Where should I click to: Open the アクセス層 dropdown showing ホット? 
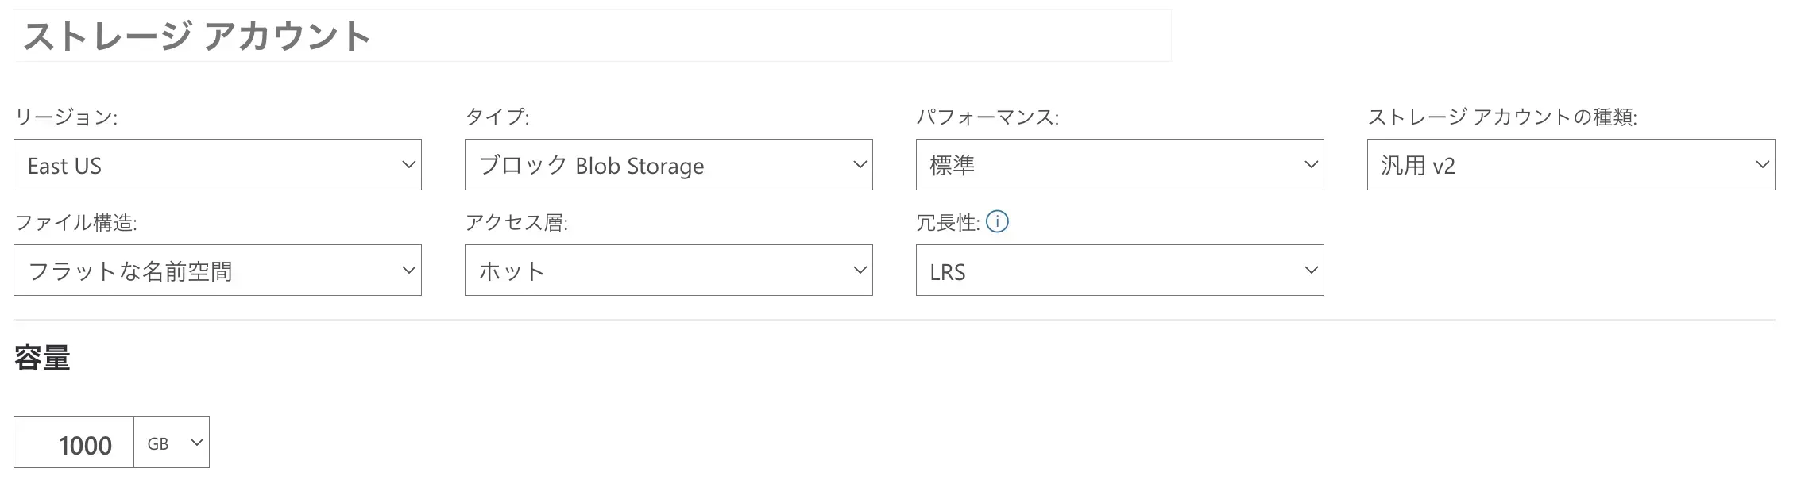coord(668,271)
